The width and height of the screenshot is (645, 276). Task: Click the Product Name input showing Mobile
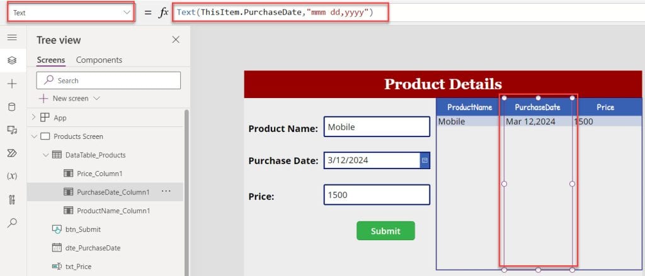(377, 127)
